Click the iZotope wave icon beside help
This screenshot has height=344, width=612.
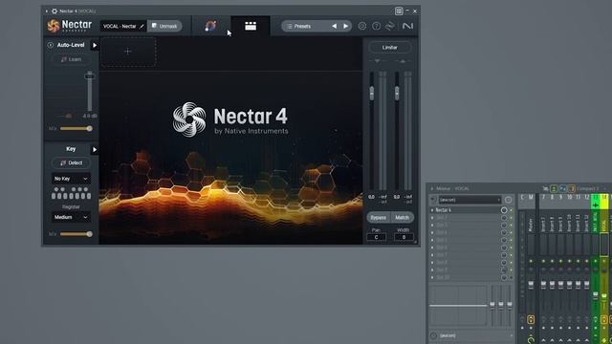tap(390, 26)
